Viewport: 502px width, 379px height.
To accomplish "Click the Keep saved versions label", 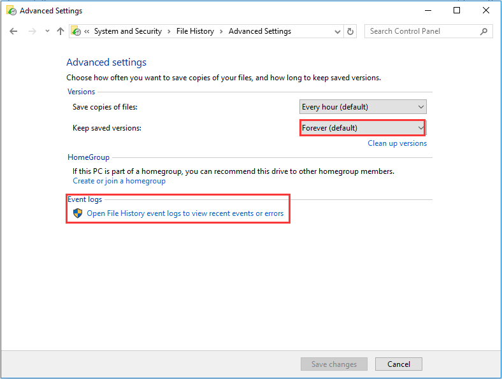I will pos(107,128).
